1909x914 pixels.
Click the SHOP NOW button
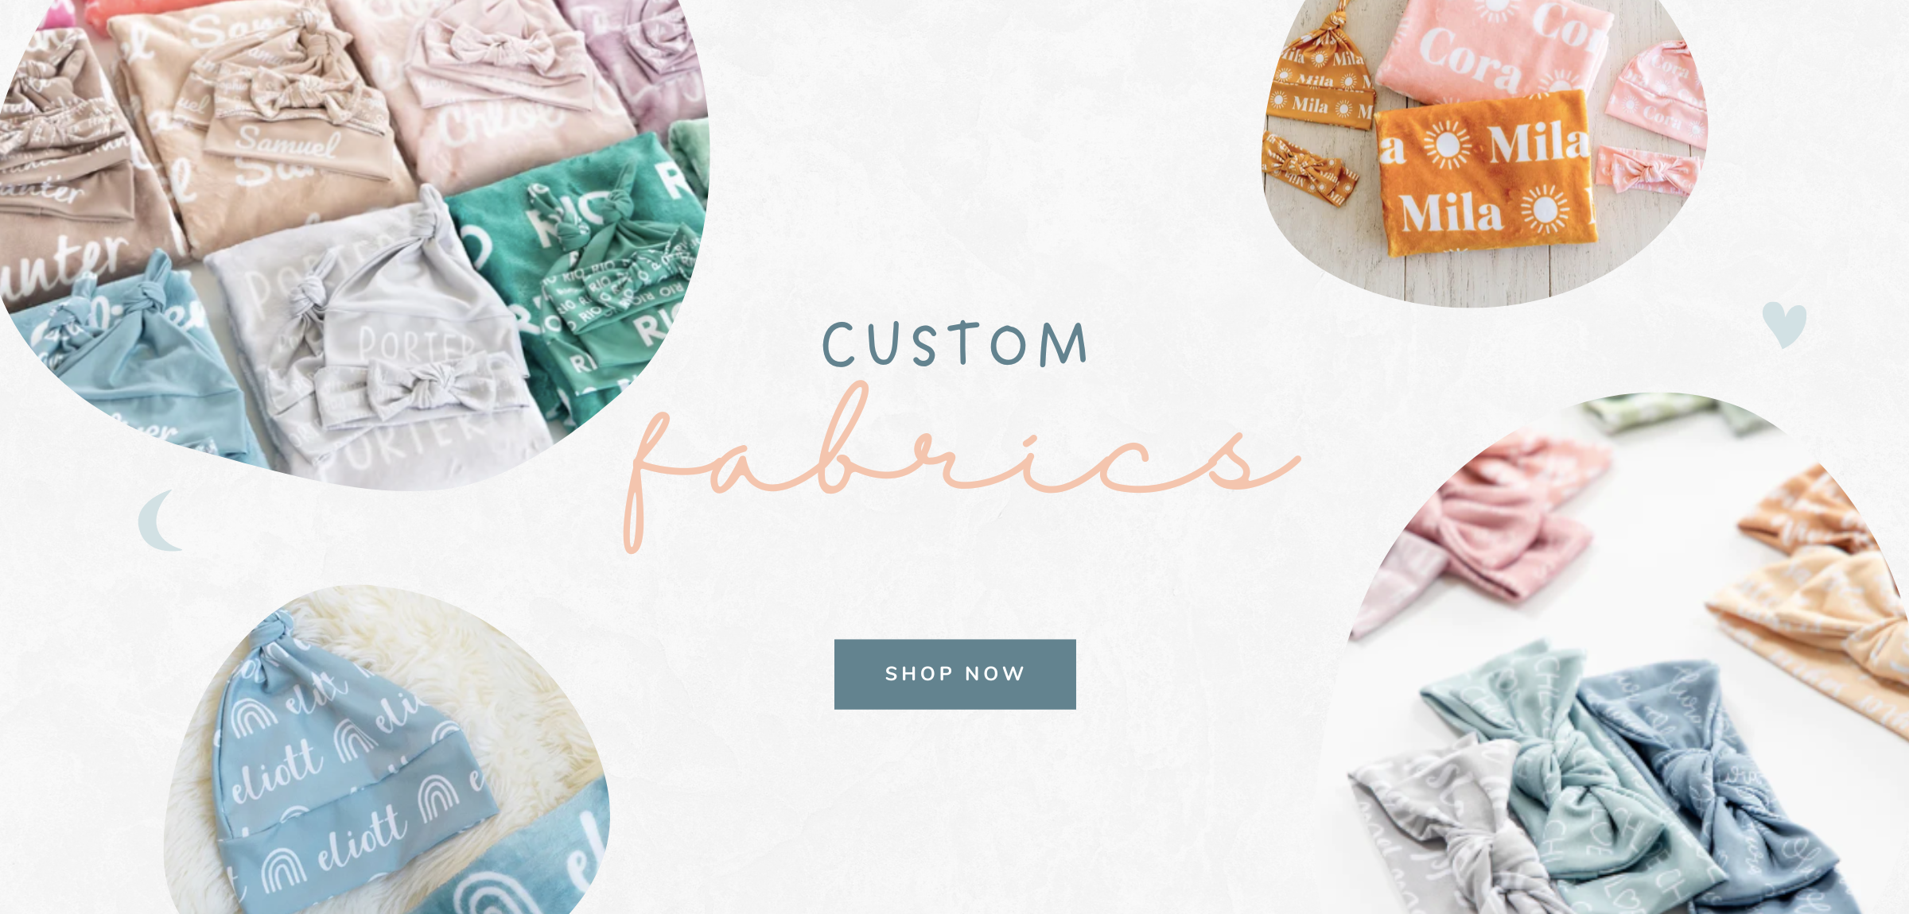(954, 674)
